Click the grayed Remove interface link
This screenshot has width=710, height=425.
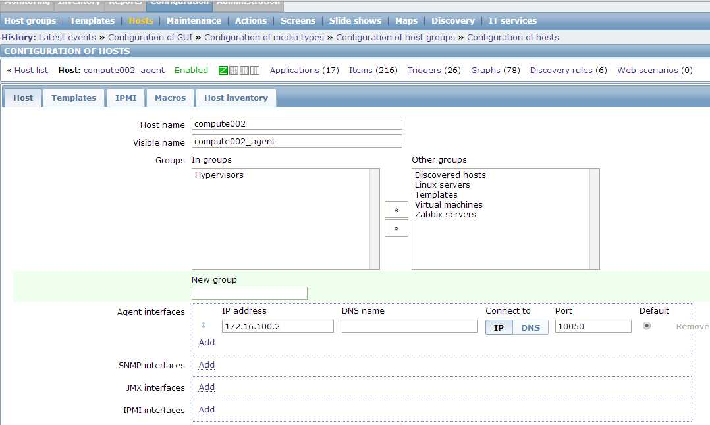[x=692, y=326]
